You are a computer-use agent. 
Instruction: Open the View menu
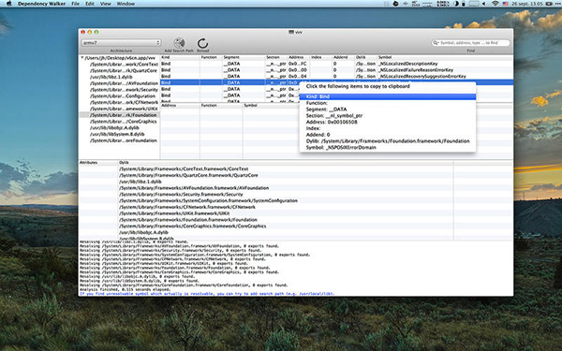click(105, 4)
